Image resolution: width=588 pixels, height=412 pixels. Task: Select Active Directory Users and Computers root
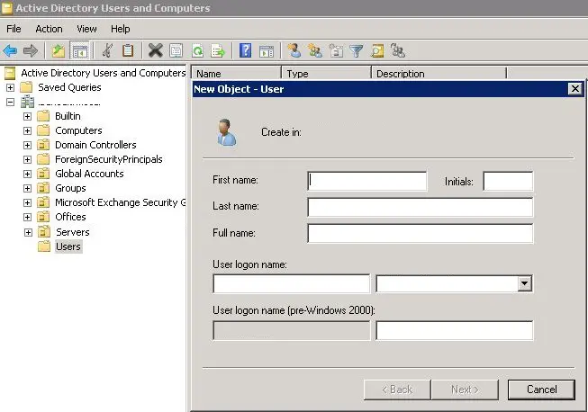pyautogui.click(x=104, y=73)
